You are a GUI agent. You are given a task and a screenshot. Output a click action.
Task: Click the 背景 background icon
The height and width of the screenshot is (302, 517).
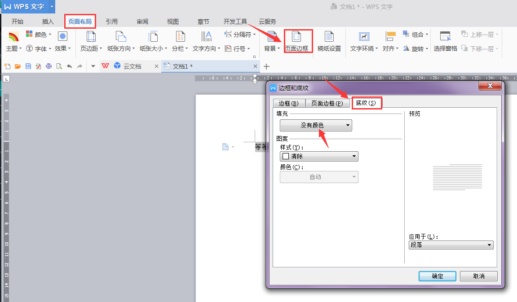click(x=272, y=36)
